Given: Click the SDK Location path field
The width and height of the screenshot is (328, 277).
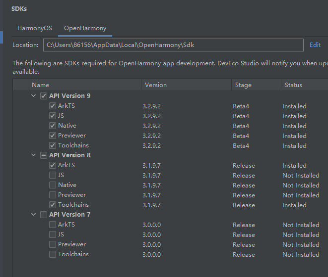Looking at the screenshot, I should [173, 45].
